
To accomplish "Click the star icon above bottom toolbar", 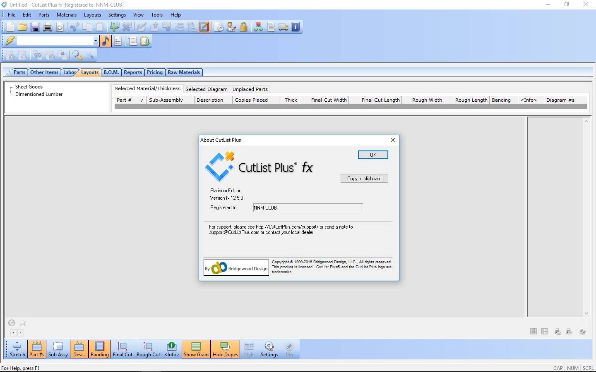I will pyautogui.click(x=23, y=323).
